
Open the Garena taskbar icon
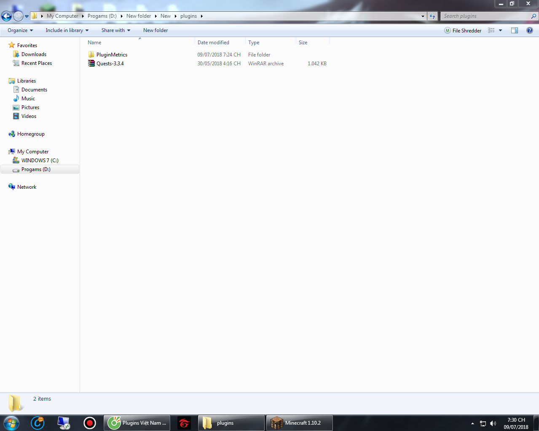click(x=184, y=423)
